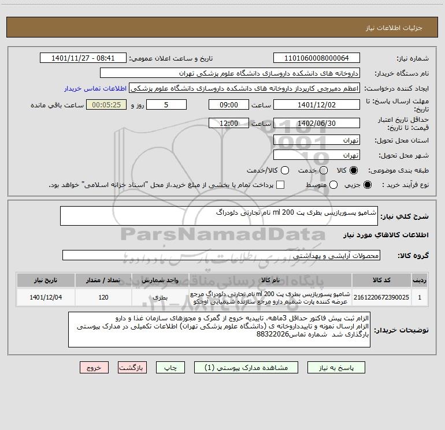Open the اطلاعات تماس خریدار link

(95, 88)
